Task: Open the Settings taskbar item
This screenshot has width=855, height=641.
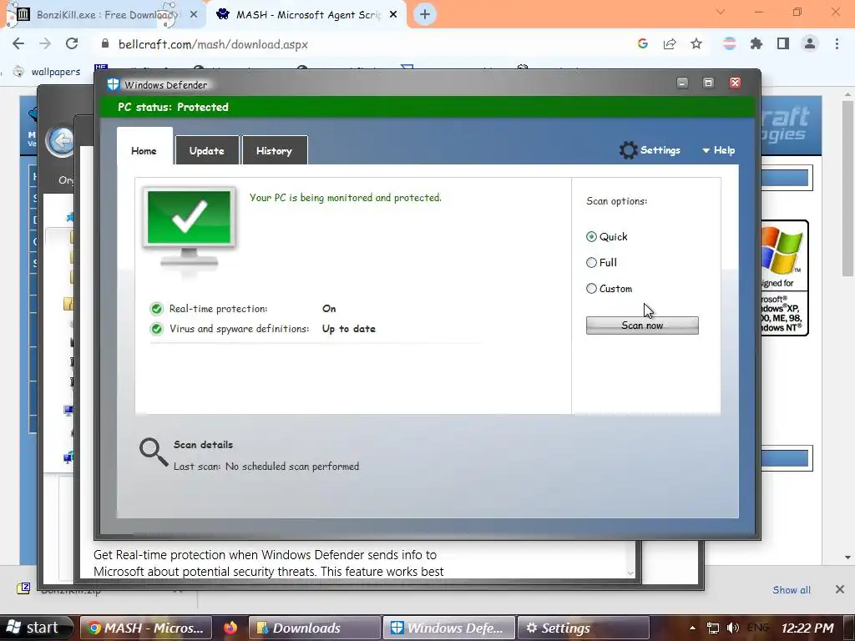Action: point(583,628)
